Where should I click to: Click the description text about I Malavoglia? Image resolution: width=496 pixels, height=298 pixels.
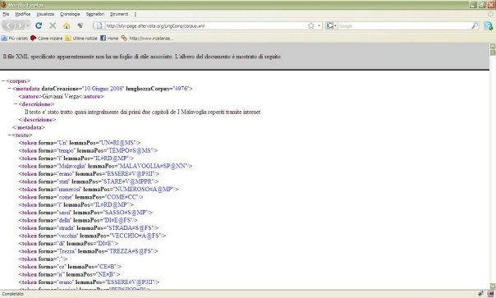pyautogui.click(x=143, y=112)
